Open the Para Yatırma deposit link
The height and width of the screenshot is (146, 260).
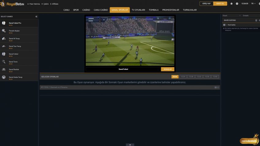[34, 4]
